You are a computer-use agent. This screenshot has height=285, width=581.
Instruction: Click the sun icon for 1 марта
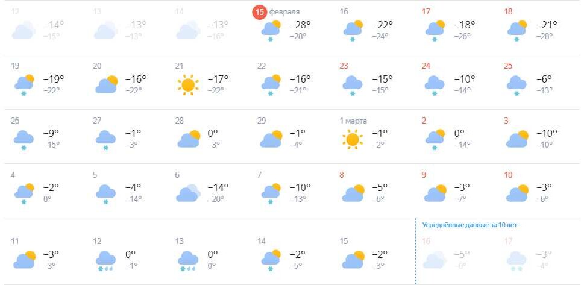click(x=353, y=139)
